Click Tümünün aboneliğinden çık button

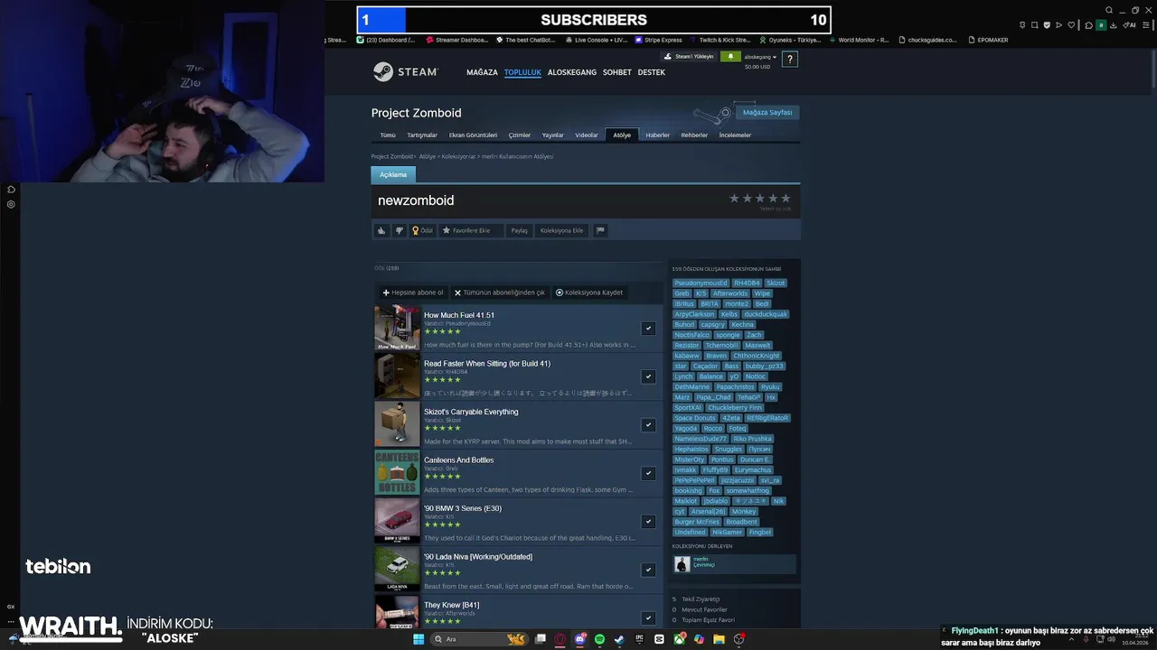[x=499, y=292]
